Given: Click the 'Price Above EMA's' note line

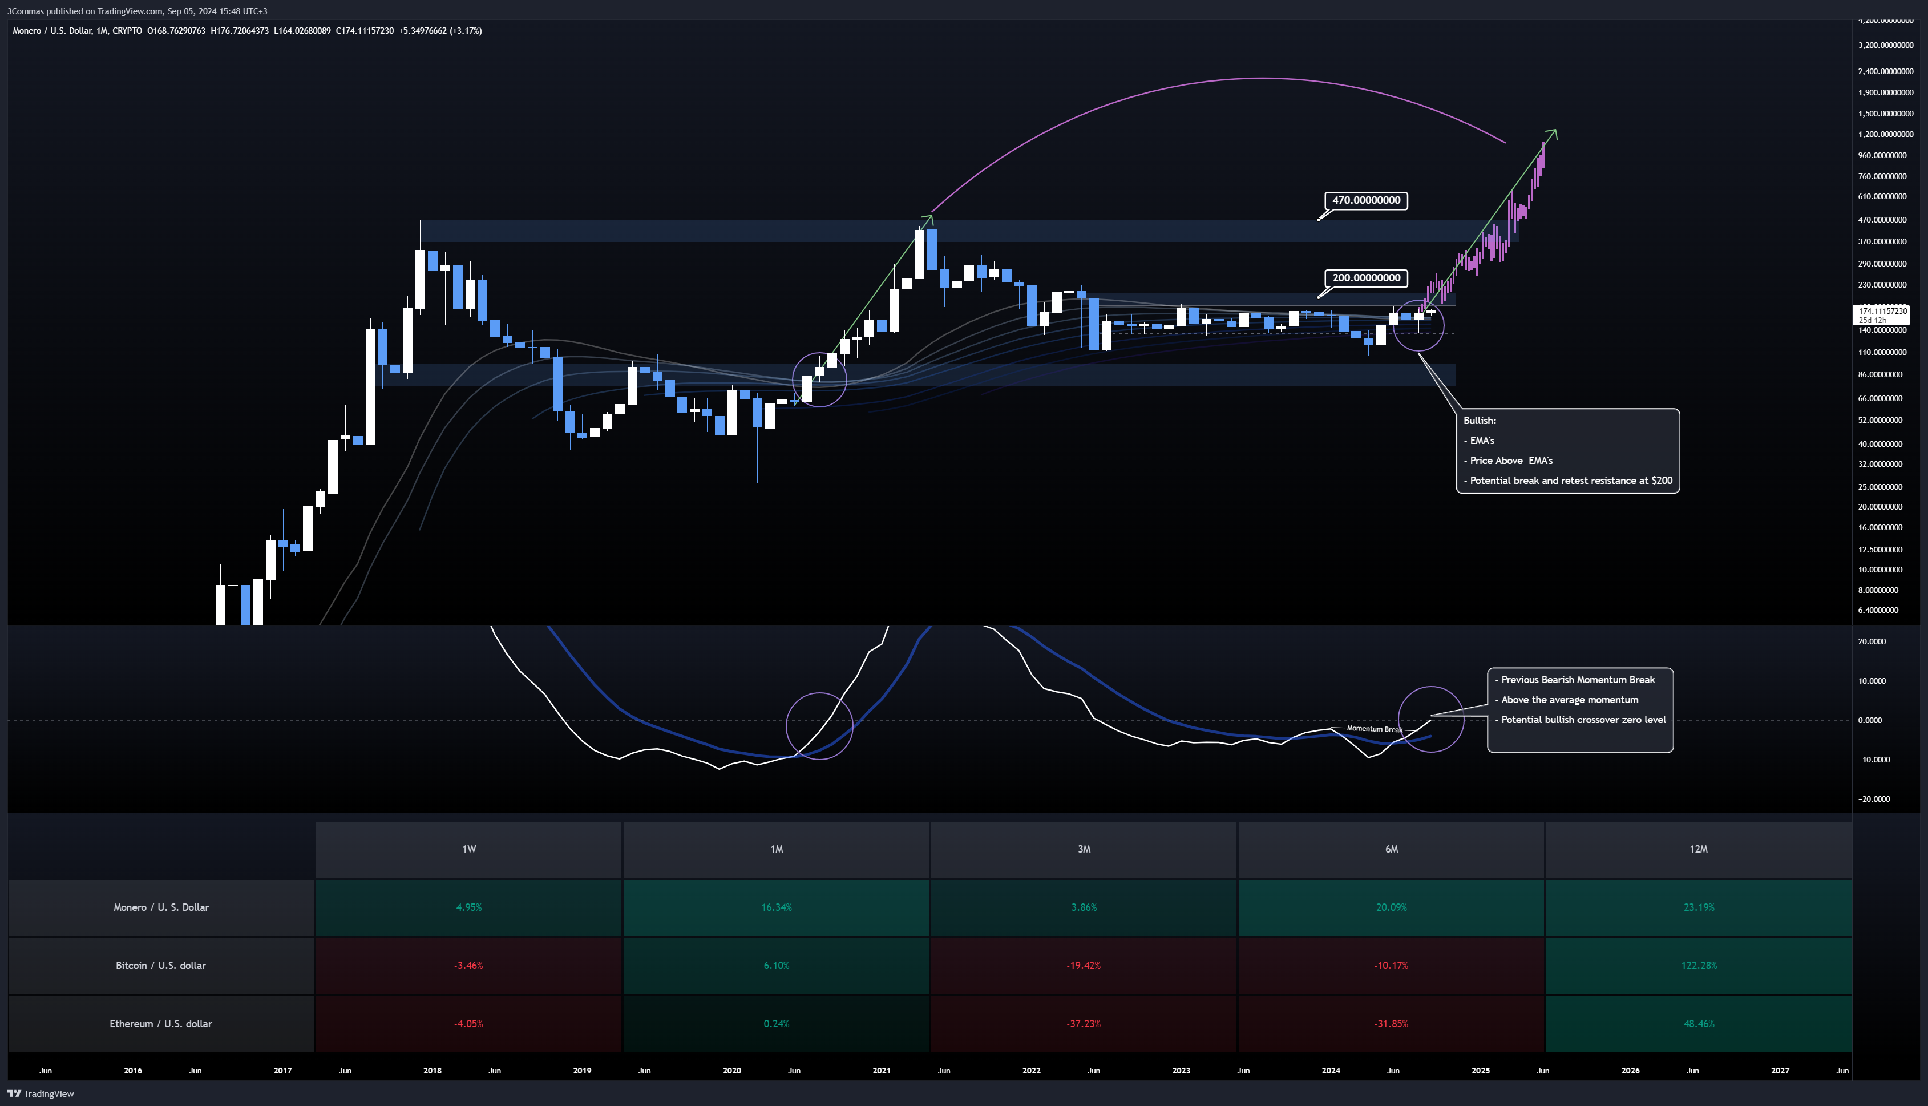Looking at the screenshot, I should pos(1508,461).
